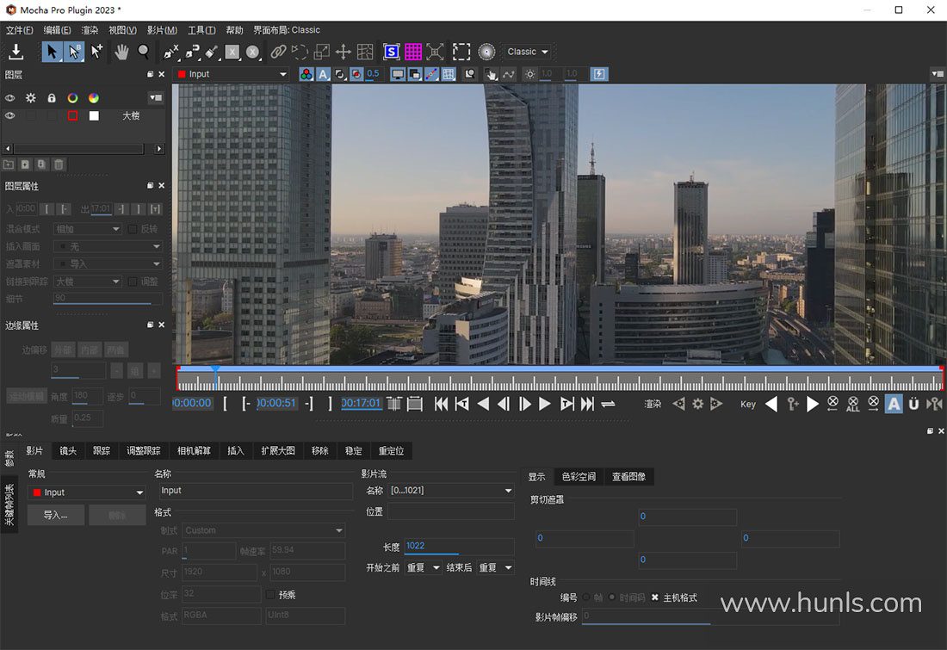Click the 导入... import button

pos(56,516)
